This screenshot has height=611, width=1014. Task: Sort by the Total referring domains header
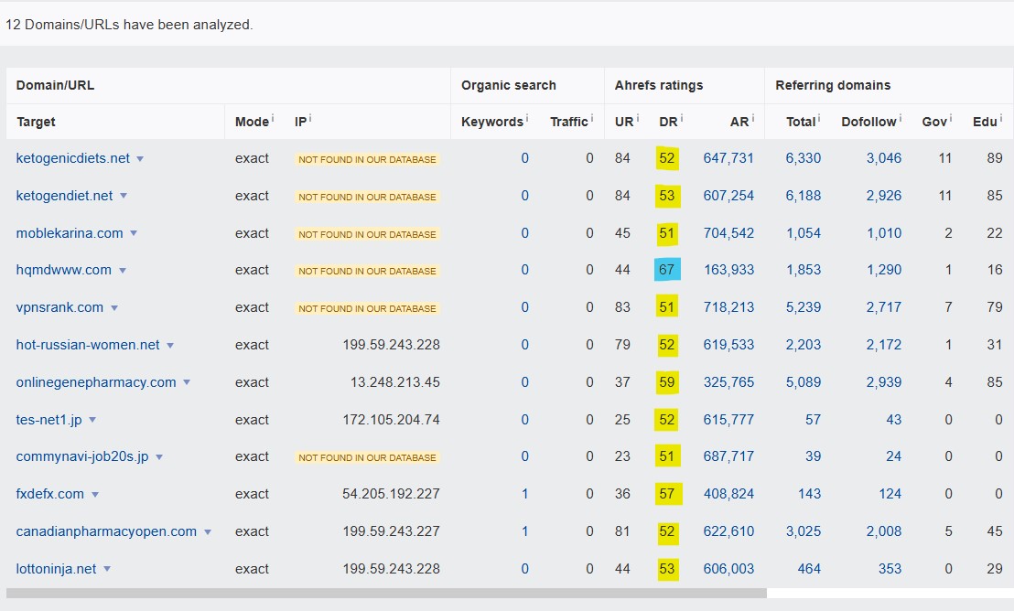coord(801,123)
